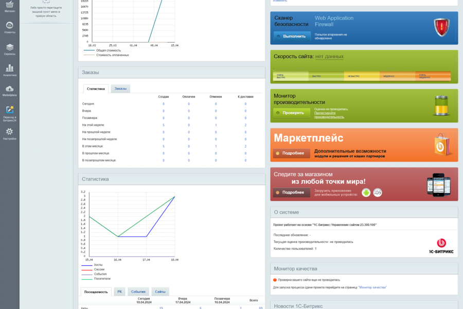Click the Стоимость оплаченных legend entry
The width and height of the screenshot is (463, 309).
[106, 55]
